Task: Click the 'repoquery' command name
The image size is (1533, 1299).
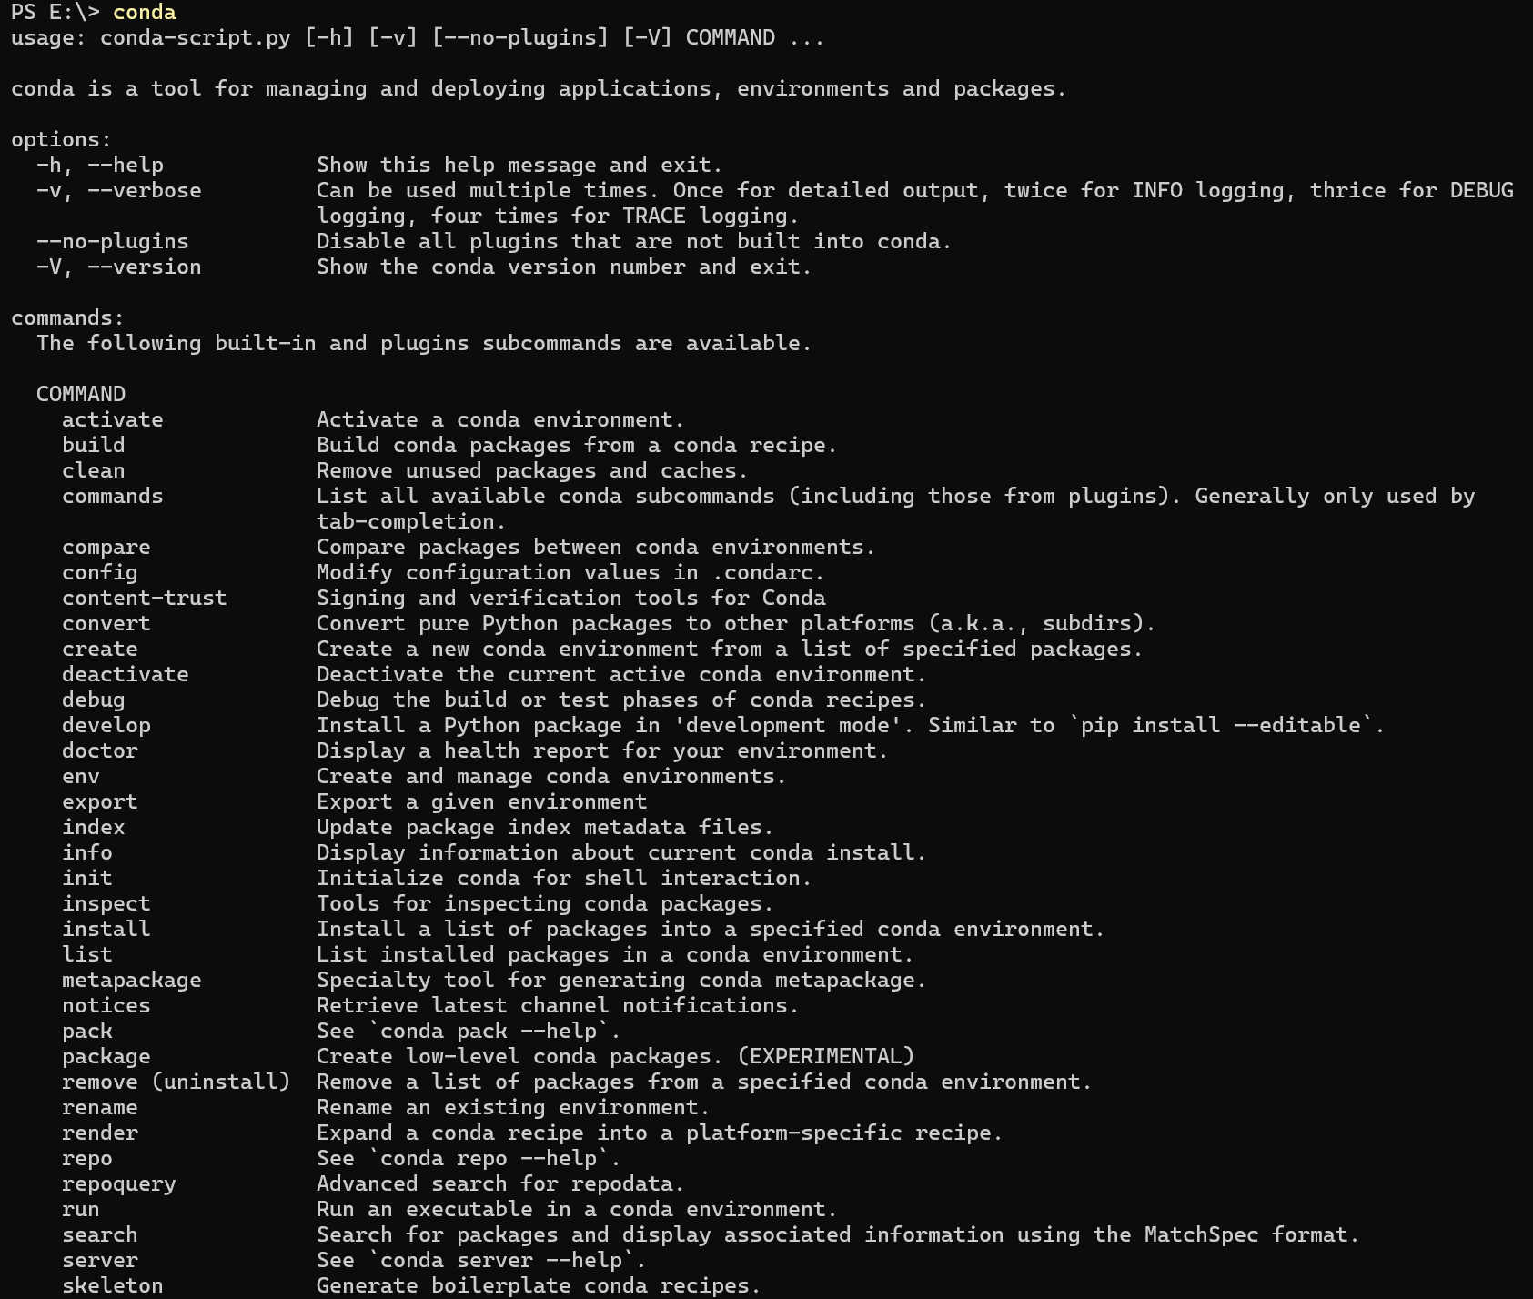Action: coord(119,1183)
